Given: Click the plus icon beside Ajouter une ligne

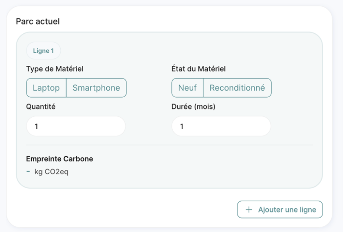Looking at the screenshot, I should (249, 210).
